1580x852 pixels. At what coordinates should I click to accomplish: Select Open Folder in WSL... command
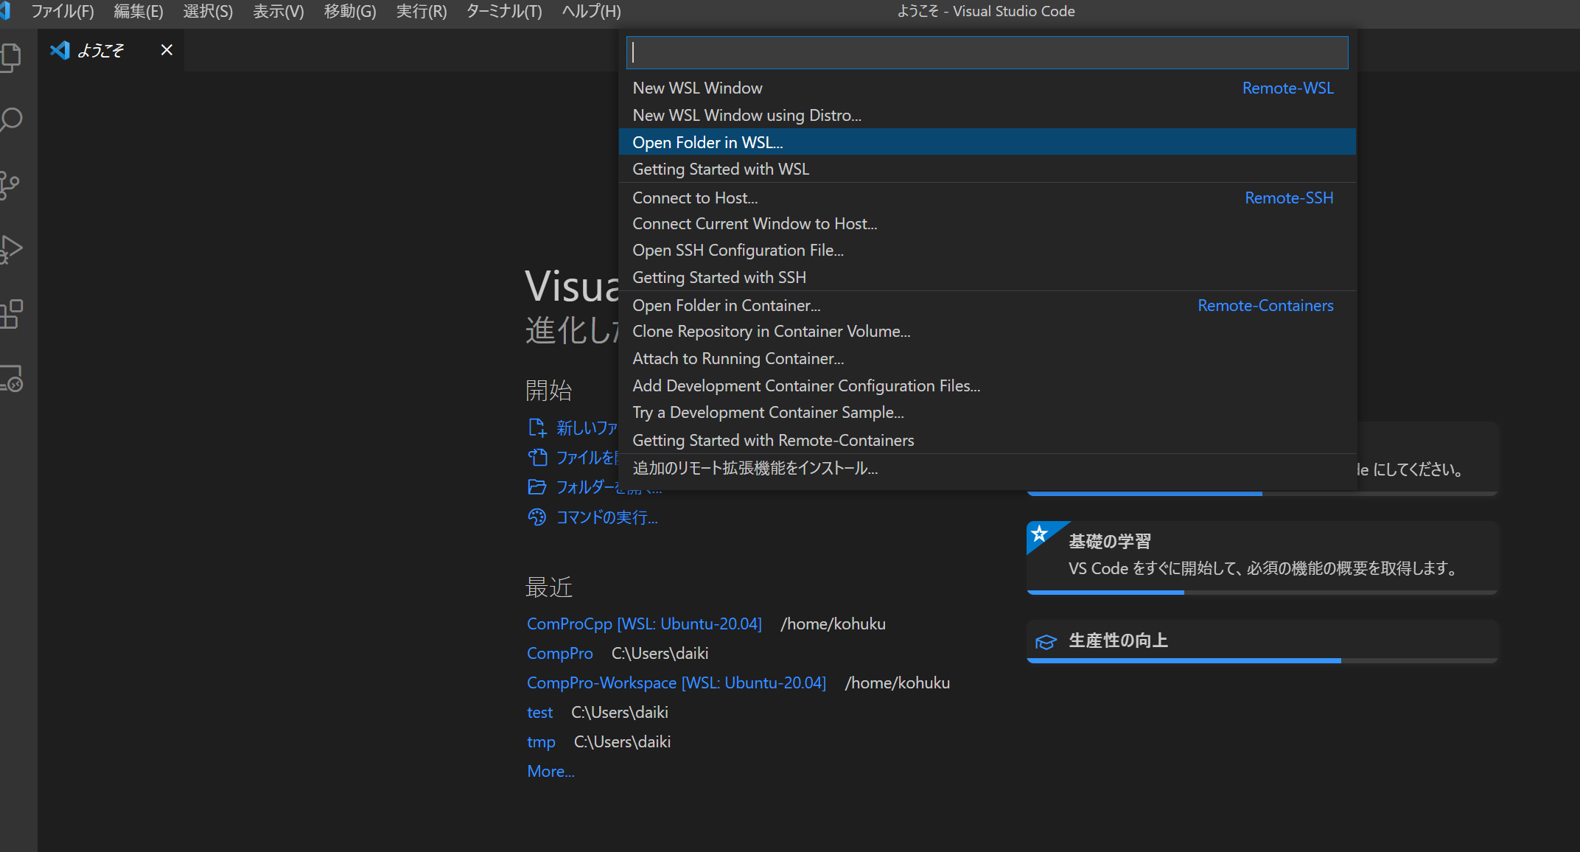(707, 142)
